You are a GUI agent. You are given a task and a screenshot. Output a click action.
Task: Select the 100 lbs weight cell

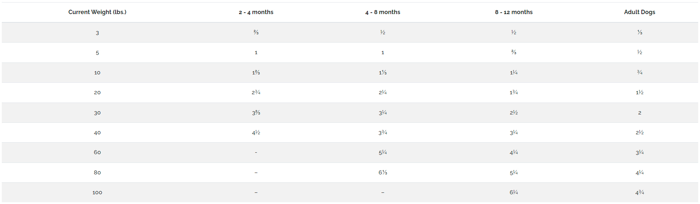97,192
